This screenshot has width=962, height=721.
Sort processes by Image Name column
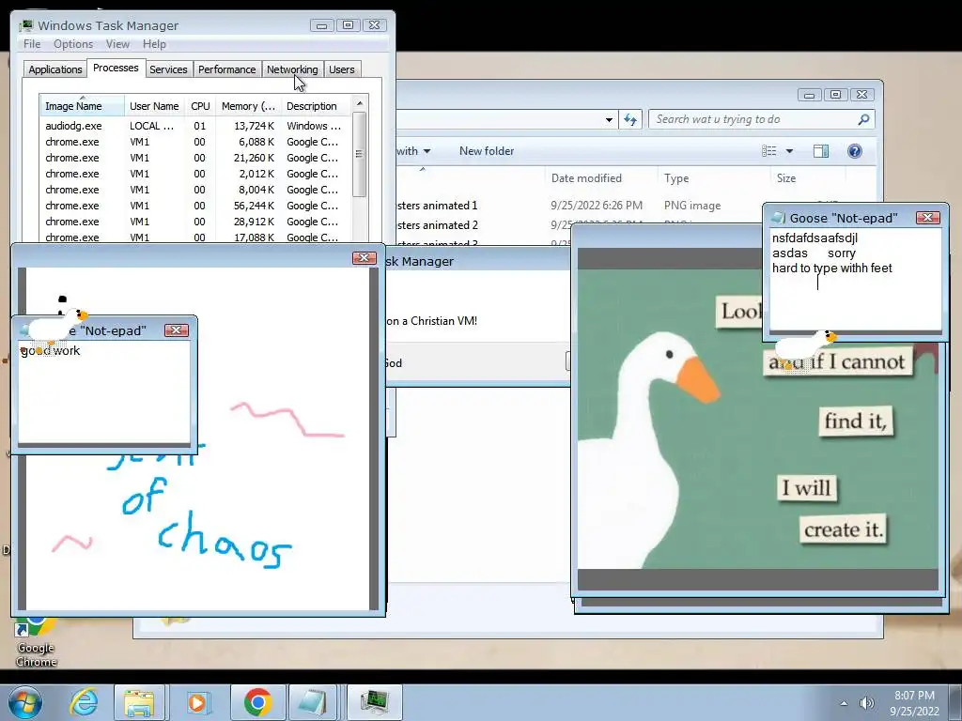[x=83, y=106]
